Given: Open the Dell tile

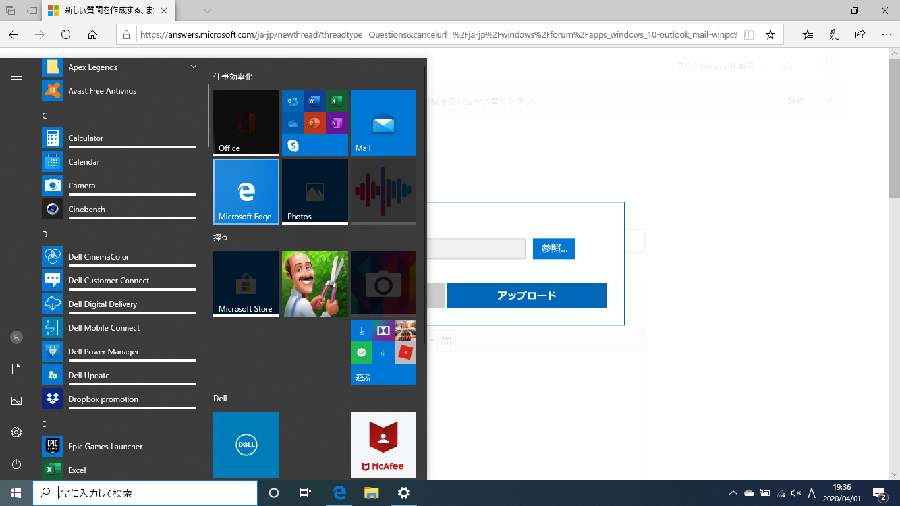Looking at the screenshot, I should click(246, 445).
